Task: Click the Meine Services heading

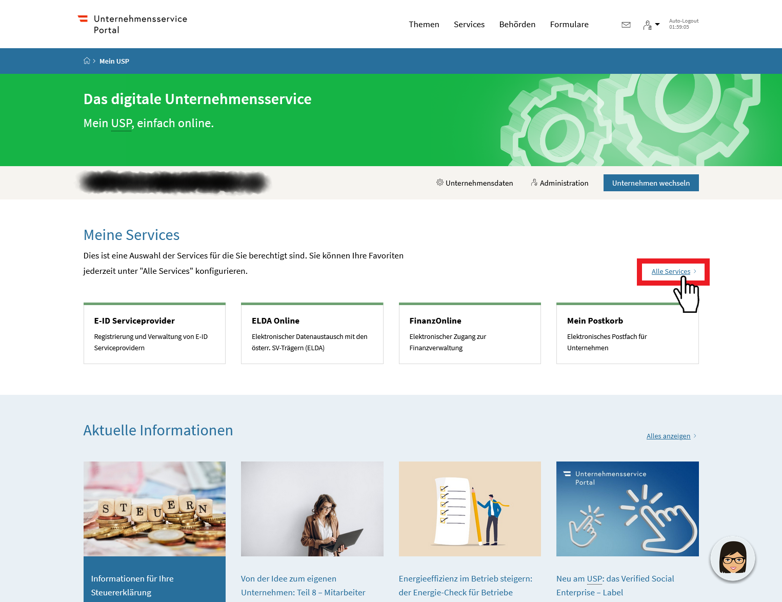Action: (132, 235)
